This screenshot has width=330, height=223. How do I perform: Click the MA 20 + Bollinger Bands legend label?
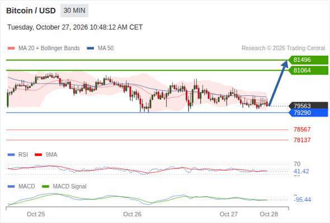tap(49, 49)
